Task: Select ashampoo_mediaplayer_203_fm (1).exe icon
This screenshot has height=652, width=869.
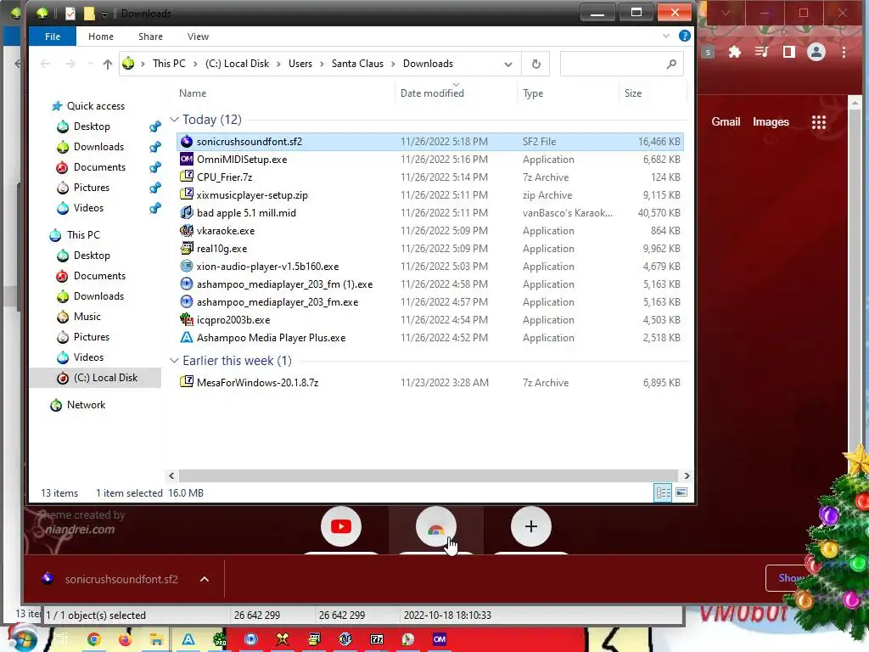Action: tap(187, 284)
